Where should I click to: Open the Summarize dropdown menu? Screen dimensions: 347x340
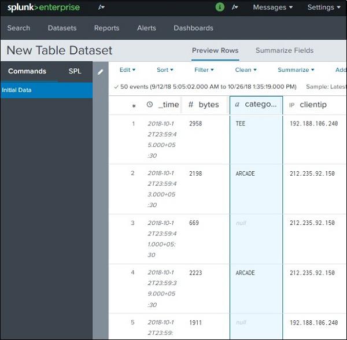[x=296, y=70]
